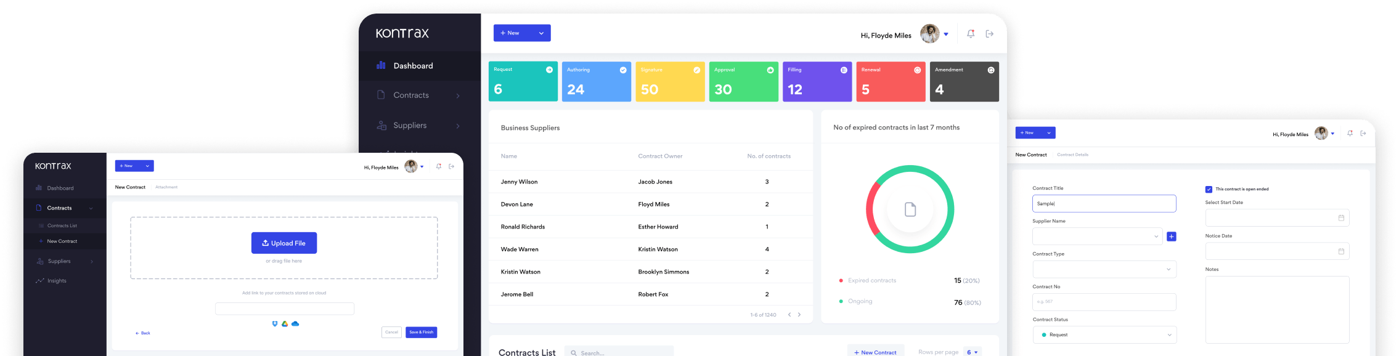
Task: Click the pencil icon on the Signature card
Action: pyautogui.click(x=696, y=70)
